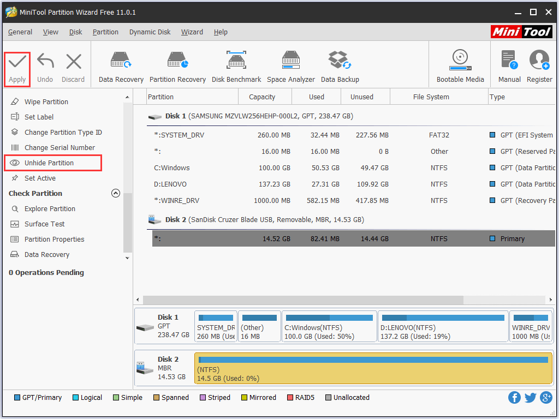Open the Google Plus share icon
This screenshot has width=559, height=419.
[x=546, y=397]
